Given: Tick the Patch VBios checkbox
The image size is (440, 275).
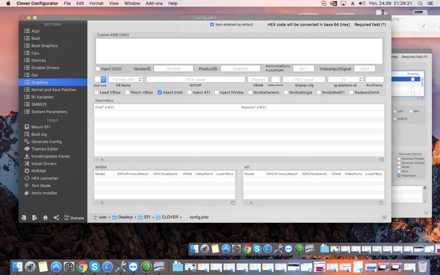Looking at the screenshot, I should [x=127, y=92].
